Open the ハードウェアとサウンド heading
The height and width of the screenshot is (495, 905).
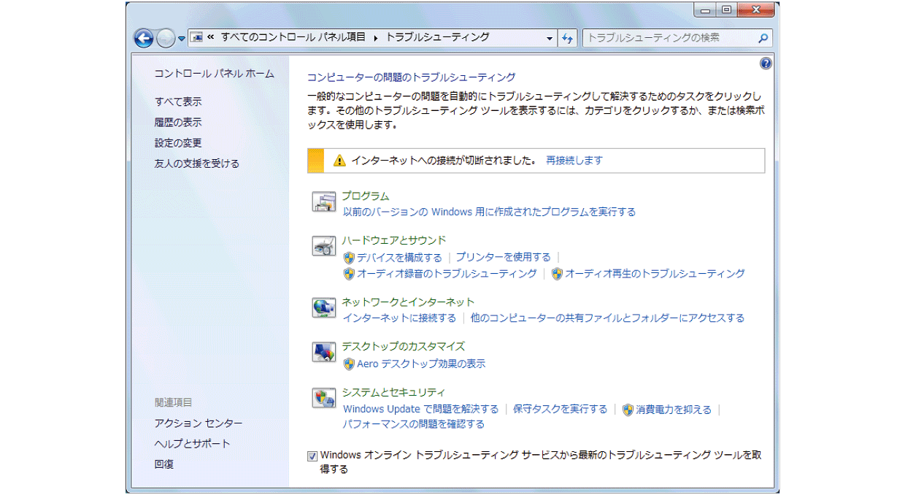[x=394, y=240]
